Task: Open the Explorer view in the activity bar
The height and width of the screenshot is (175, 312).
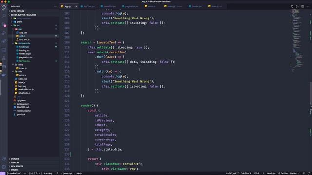Action: click(4, 8)
